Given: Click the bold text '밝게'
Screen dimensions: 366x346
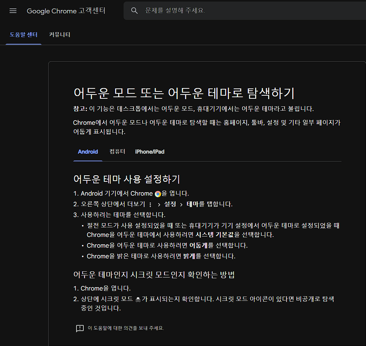Looking at the screenshot, I should [189, 256].
